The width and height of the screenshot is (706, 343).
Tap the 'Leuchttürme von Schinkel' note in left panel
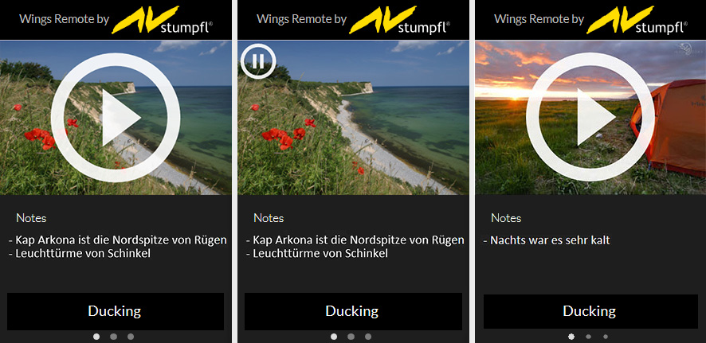(x=79, y=254)
